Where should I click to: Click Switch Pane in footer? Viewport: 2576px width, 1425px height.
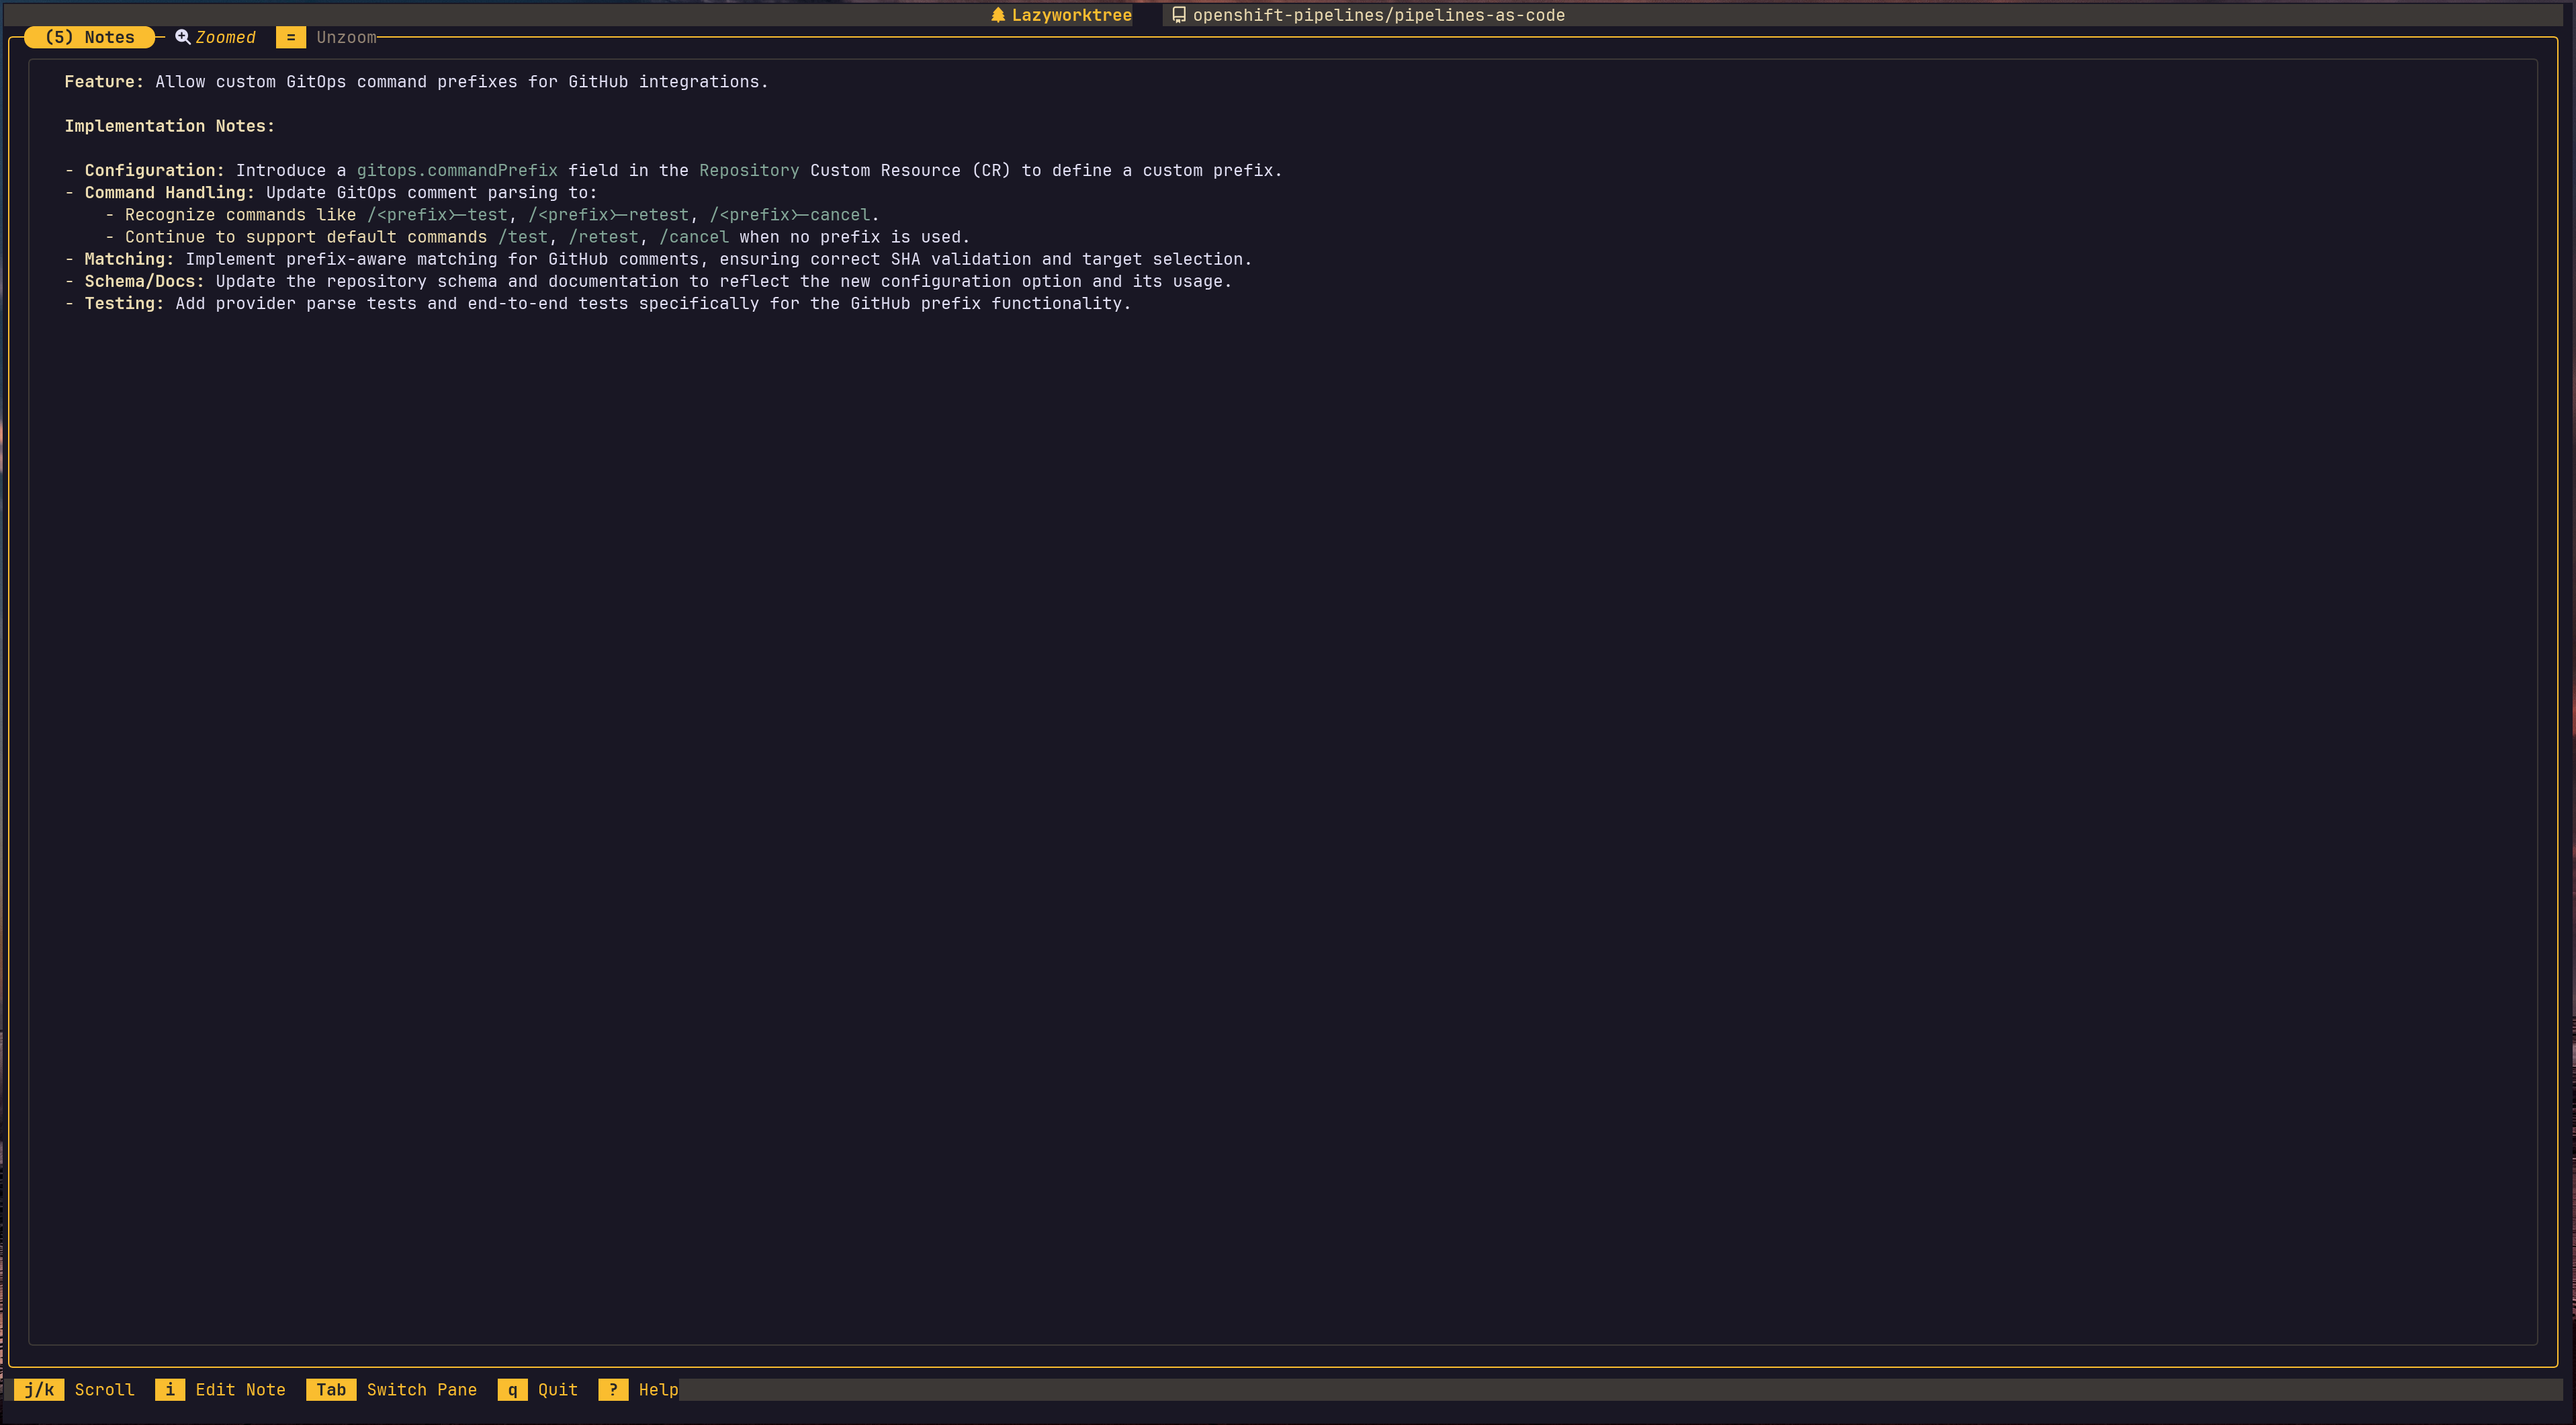click(x=421, y=1389)
